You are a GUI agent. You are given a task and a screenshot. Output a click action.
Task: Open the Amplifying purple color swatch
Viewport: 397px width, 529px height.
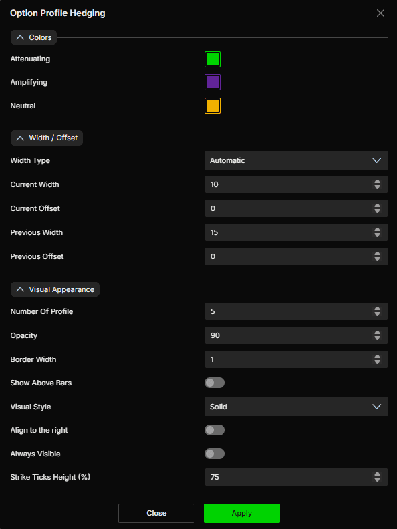[213, 82]
